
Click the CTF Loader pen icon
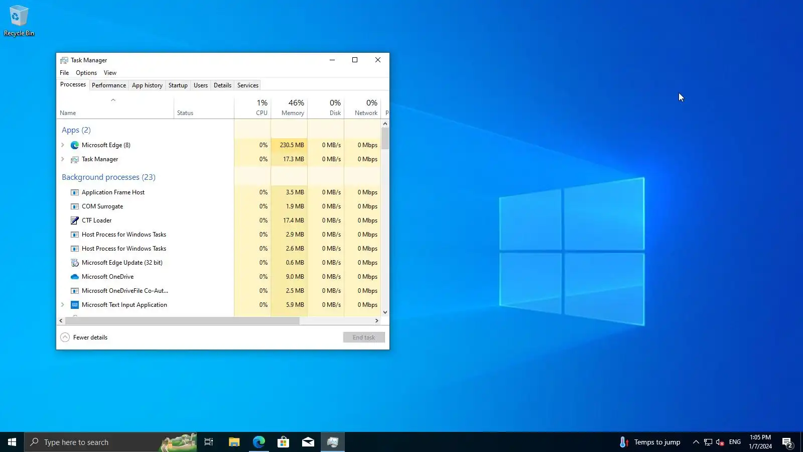pyautogui.click(x=75, y=220)
